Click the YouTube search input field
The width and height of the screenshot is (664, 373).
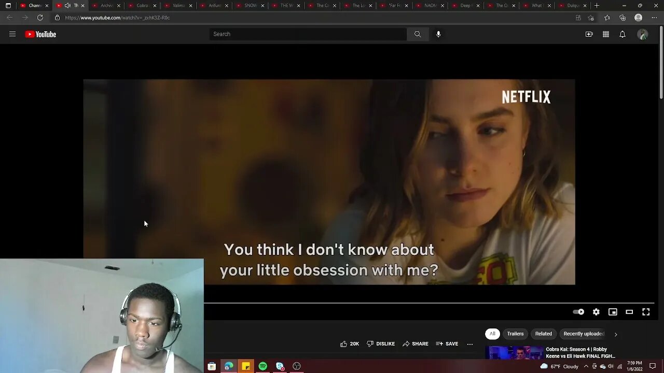(308, 34)
